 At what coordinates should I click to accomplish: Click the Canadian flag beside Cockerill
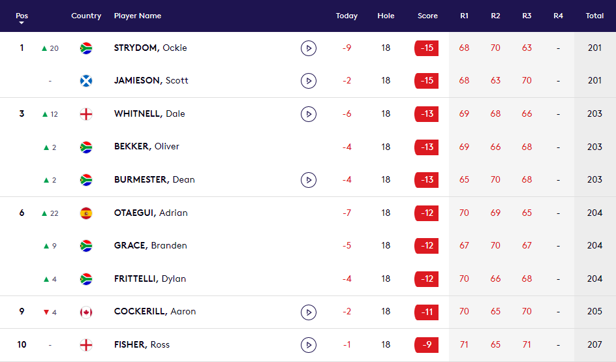click(x=86, y=312)
